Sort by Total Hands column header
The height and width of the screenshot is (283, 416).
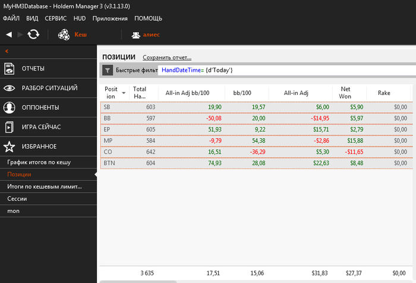point(144,93)
